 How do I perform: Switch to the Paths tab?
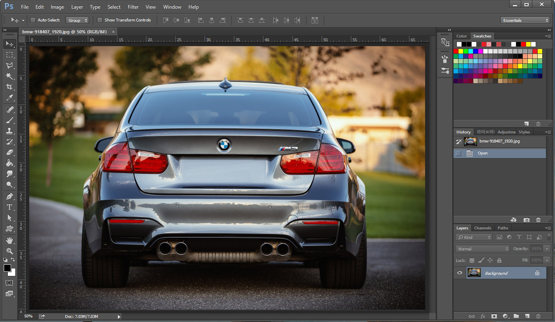coord(503,228)
